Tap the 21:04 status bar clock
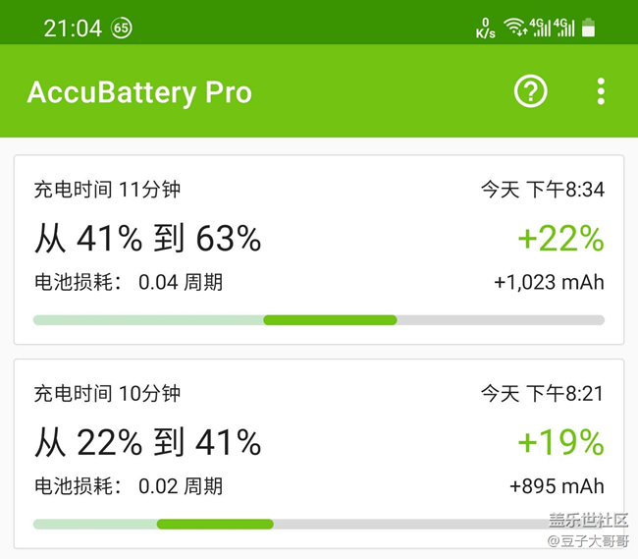638x559 pixels. click(x=73, y=28)
